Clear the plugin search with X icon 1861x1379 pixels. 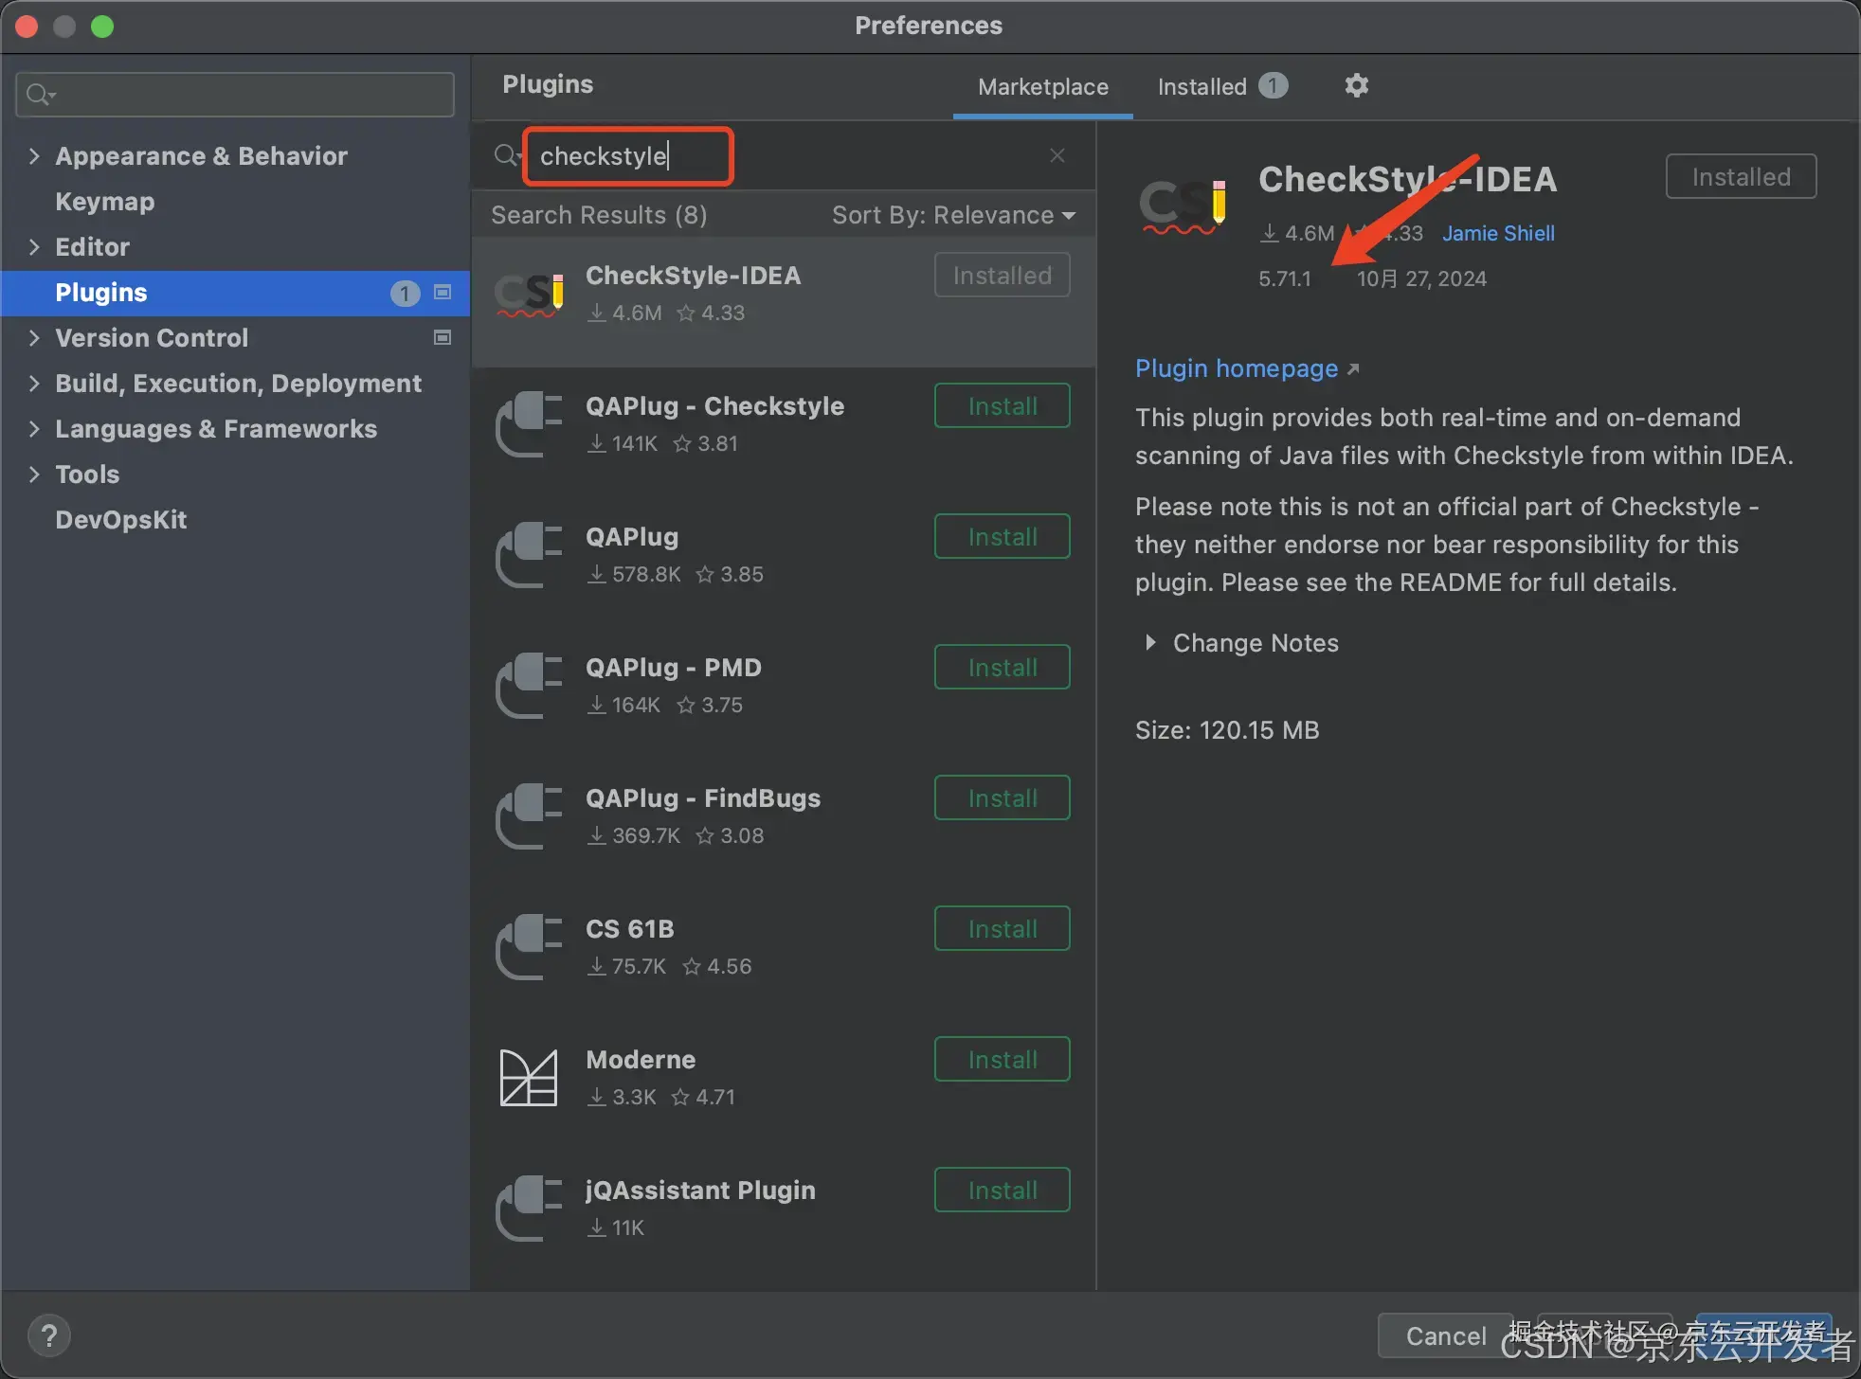click(x=1057, y=155)
